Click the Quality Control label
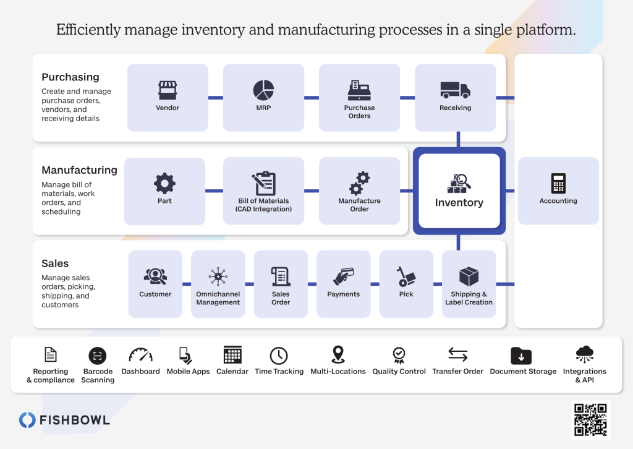Screen dimensions: 633x449 tap(399, 372)
